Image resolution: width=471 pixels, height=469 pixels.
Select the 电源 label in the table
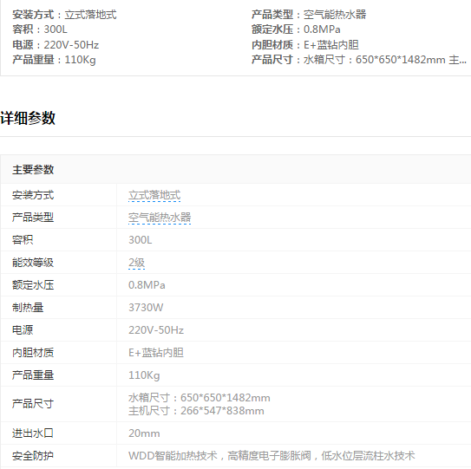(23, 330)
